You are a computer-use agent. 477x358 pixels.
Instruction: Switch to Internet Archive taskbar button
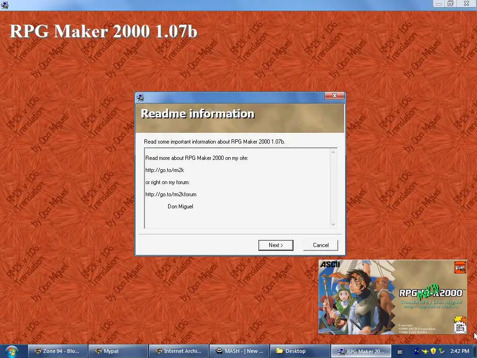coord(178,351)
